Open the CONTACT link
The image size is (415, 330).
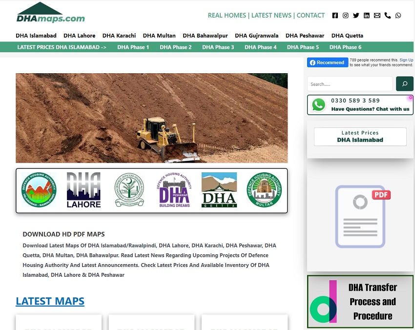[x=311, y=15]
